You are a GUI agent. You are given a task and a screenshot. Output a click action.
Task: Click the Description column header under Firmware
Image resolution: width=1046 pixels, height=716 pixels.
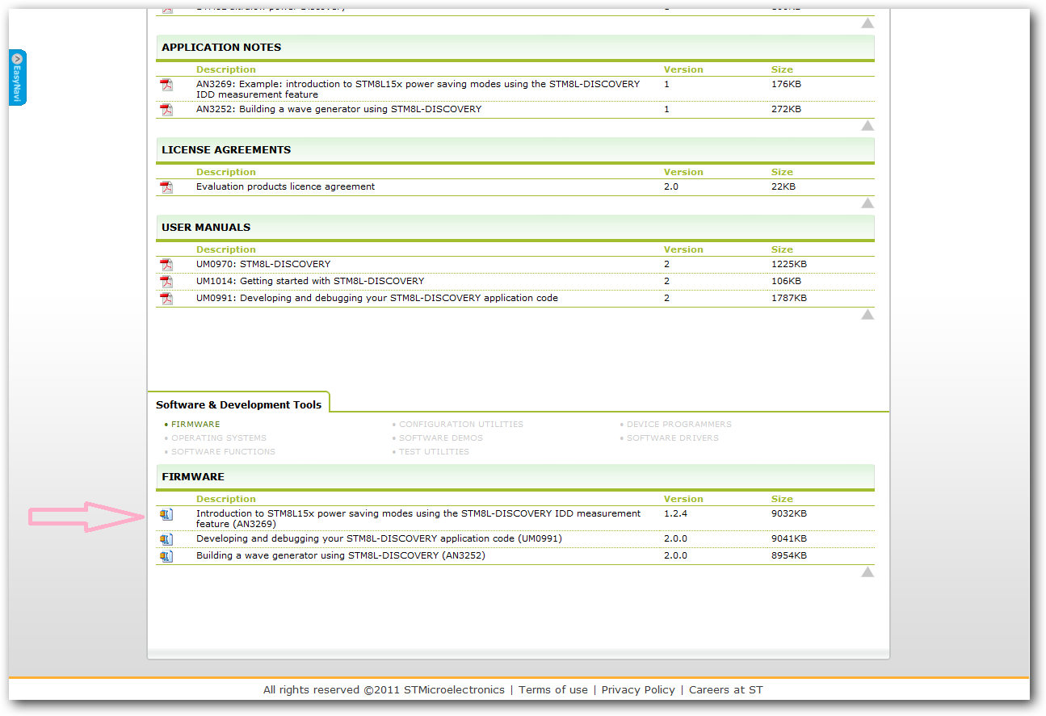click(x=226, y=499)
